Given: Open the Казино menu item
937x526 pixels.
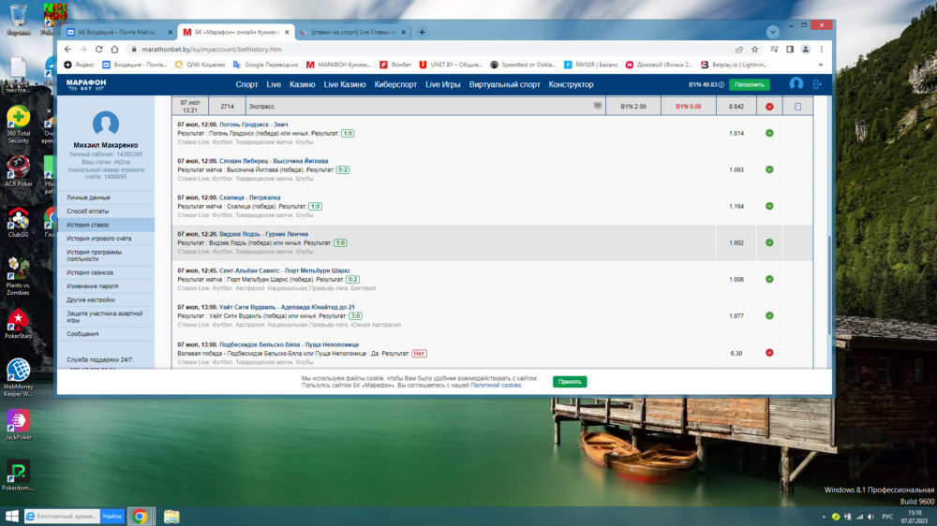Looking at the screenshot, I should 302,84.
